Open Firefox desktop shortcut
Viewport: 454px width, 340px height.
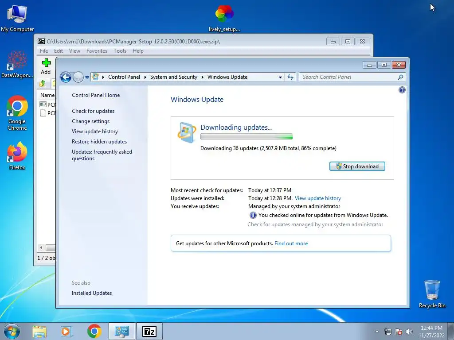click(x=17, y=156)
